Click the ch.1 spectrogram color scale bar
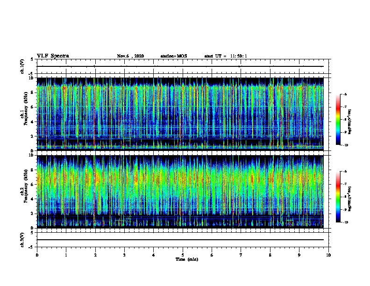This screenshot has width=370, height=286. pyautogui.click(x=338, y=120)
